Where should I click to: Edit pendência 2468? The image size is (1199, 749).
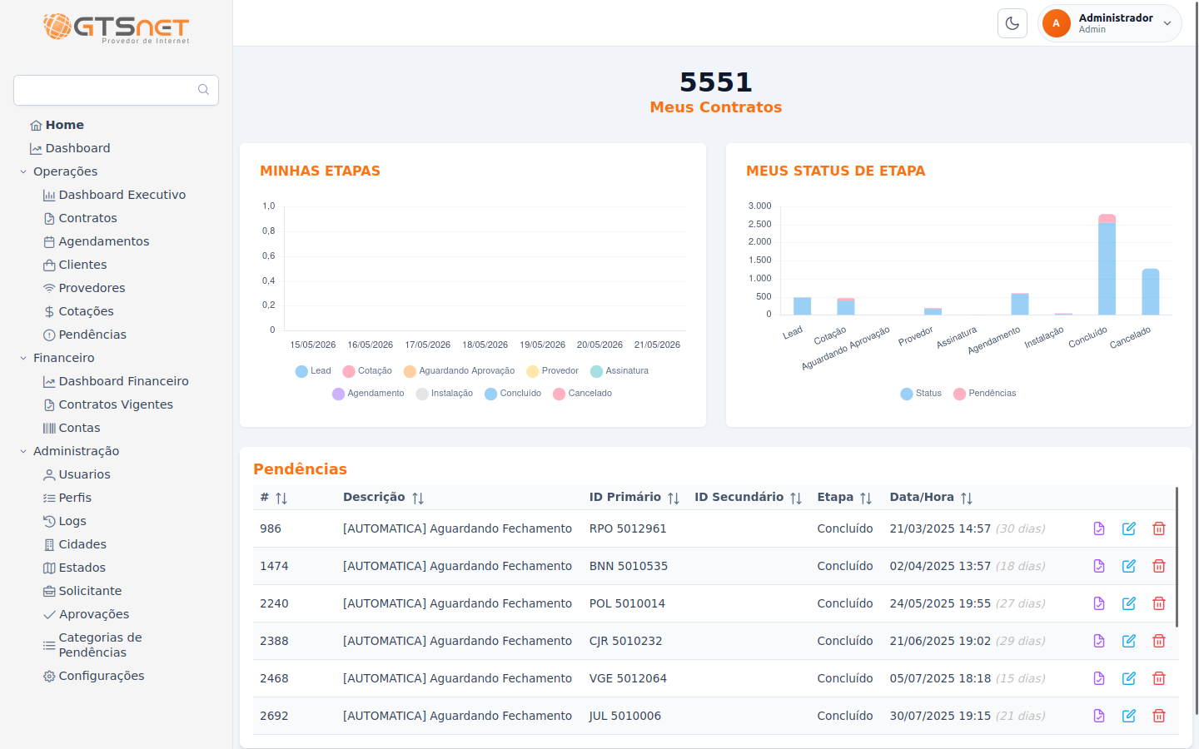coord(1129,678)
